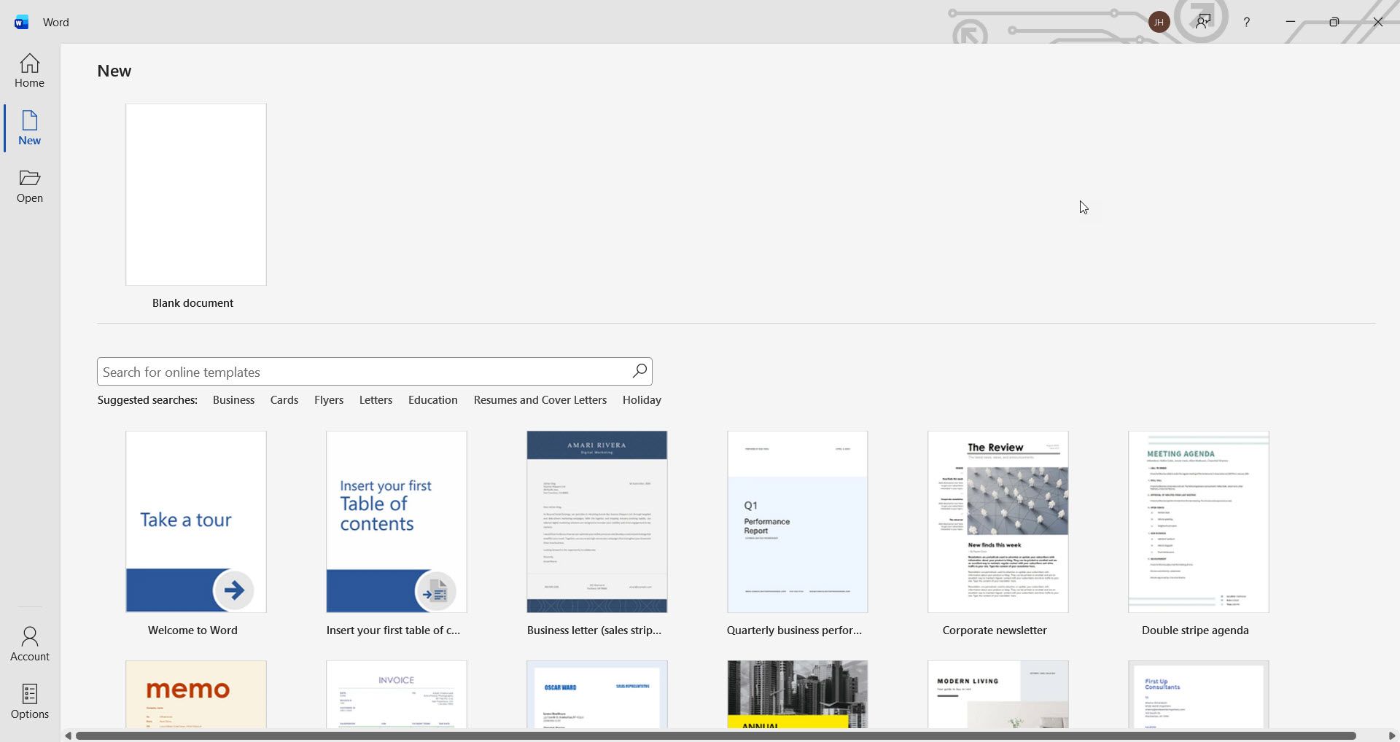Search suggested category Cards
The width and height of the screenshot is (1400, 742).
[x=284, y=400]
